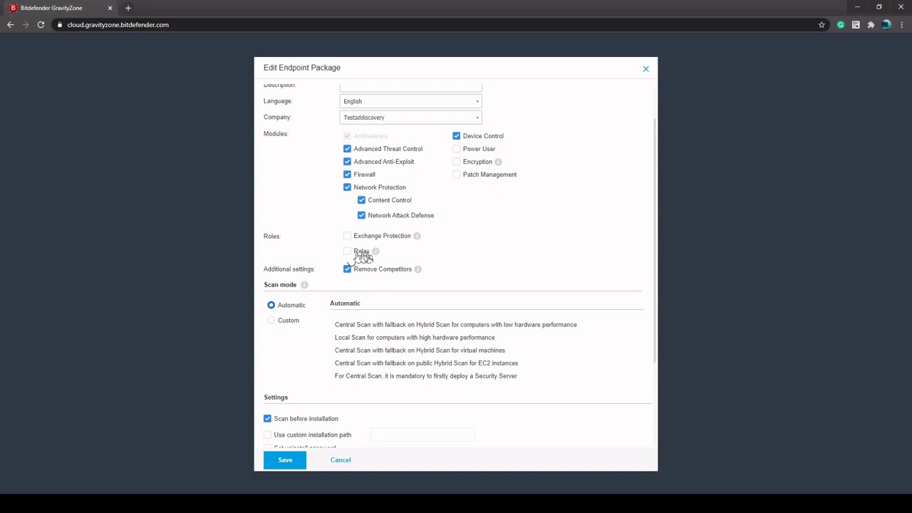Toggle the Firewall module checkbox
Viewport: 912px width, 513px height.
[347, 175]
